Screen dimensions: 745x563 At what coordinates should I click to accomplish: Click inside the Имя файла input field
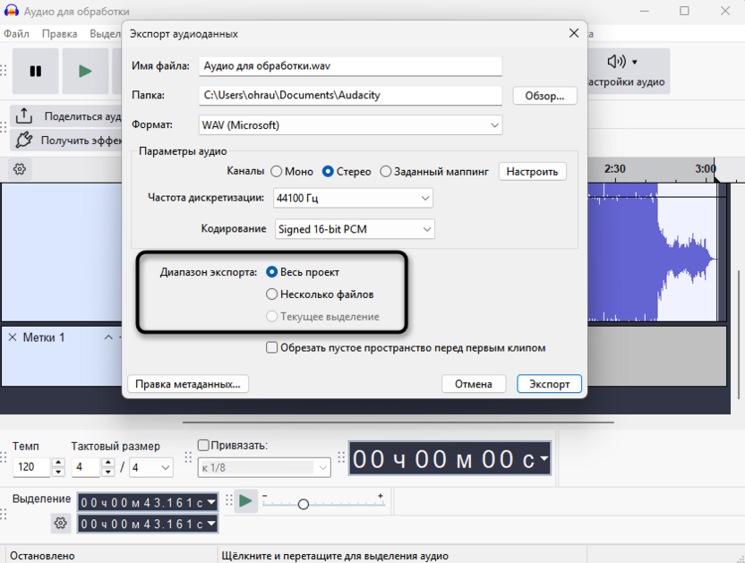(349, 65)
